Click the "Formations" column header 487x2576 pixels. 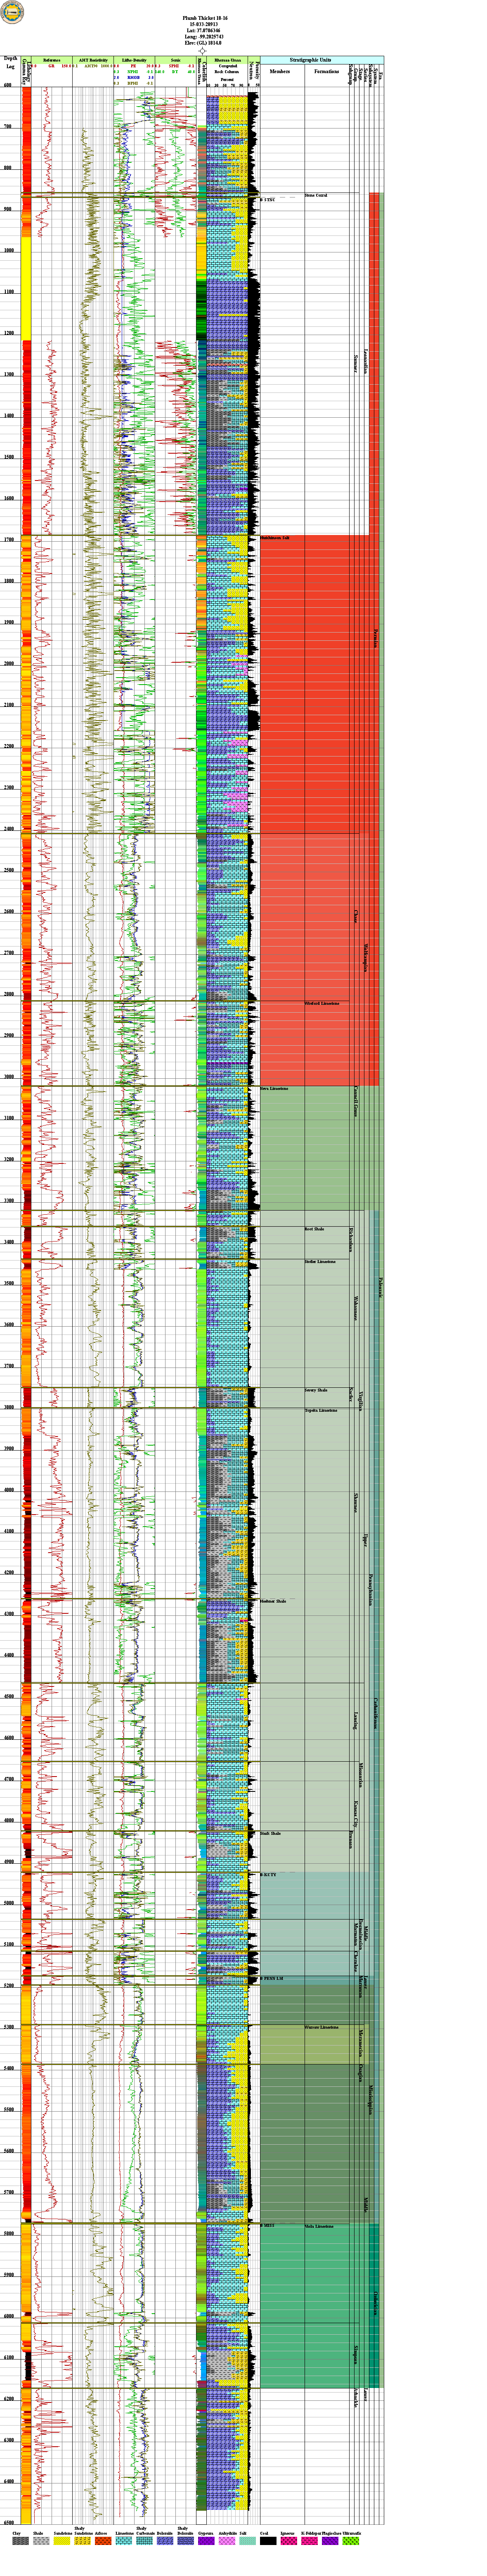point(326,72)
